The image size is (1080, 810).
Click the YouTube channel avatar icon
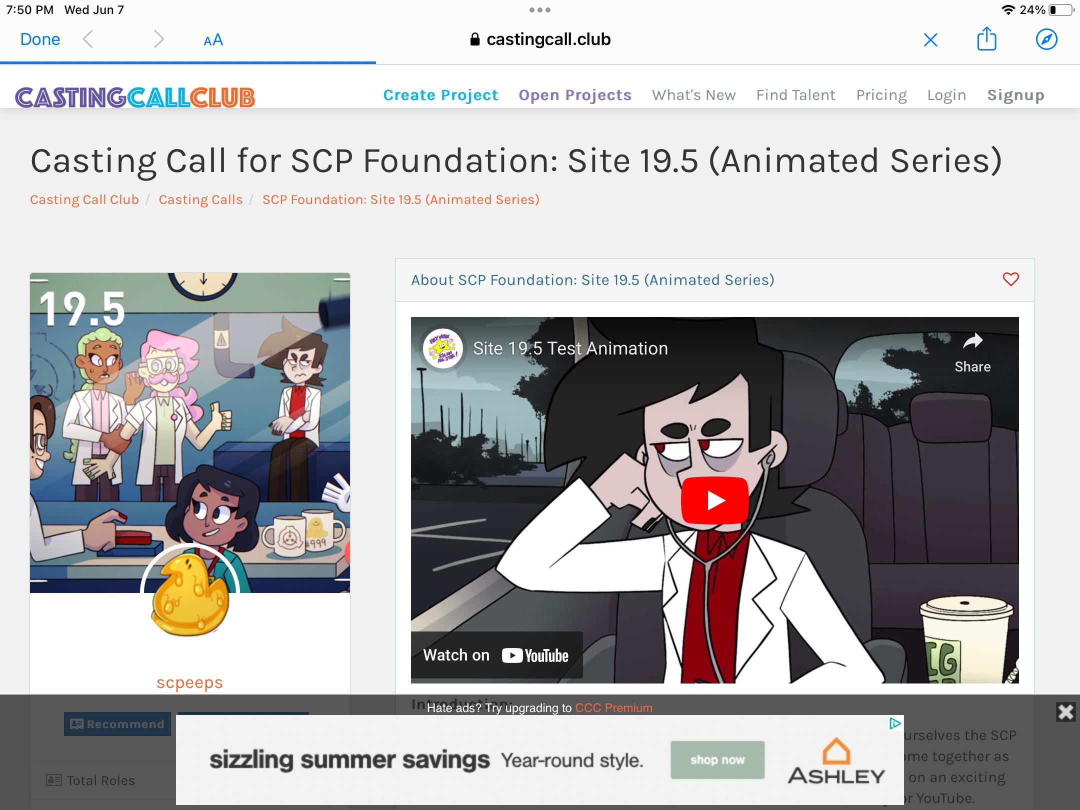(442, 348)
